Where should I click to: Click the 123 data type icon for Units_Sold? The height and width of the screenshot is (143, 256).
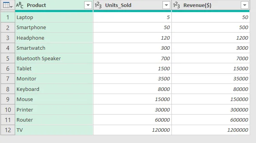pyautogui.click(x=98, y=5)
